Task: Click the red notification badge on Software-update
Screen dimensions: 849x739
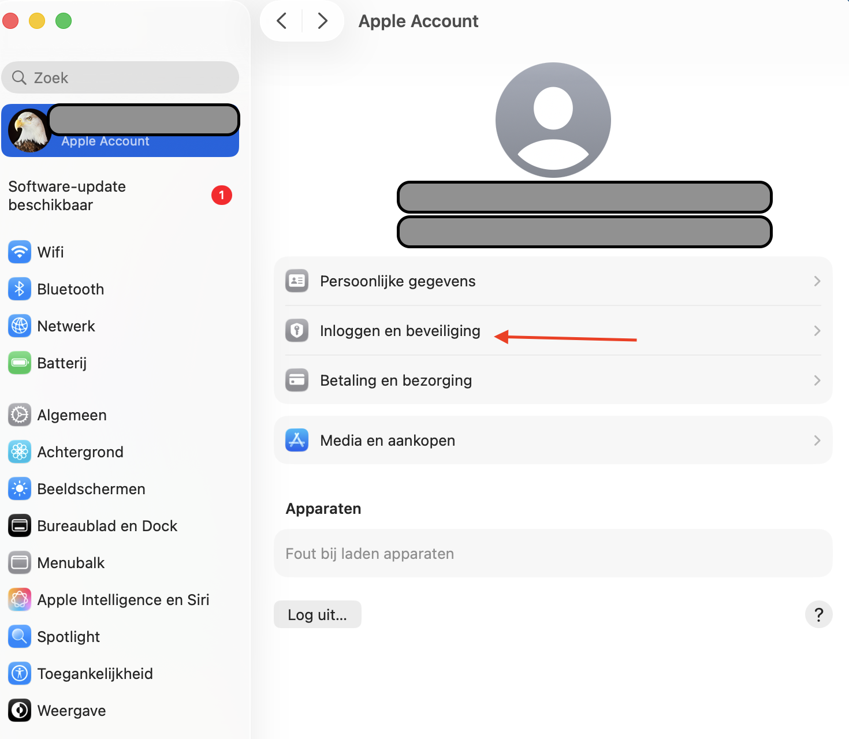Action: [x=222, y=195]
